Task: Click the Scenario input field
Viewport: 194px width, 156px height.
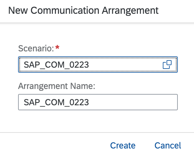Action: 98,65
